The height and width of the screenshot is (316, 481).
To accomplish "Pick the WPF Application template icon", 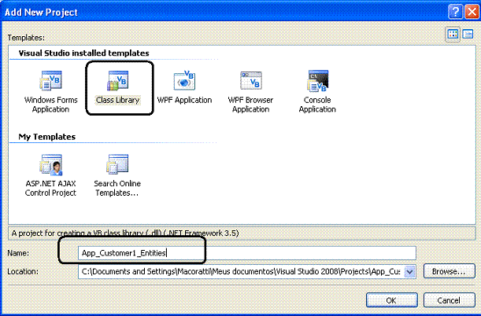I will click(x=184, y=80).
